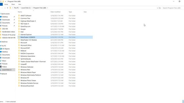This screenshot has width=184, height=103.
Task: Open the Home ribbon tab
Action: pyautogui.click(x=6, y=4)
